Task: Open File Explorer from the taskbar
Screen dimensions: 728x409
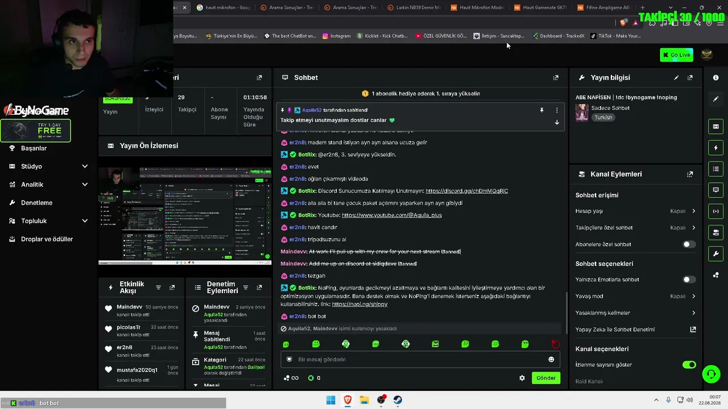Action: pyautogui.click(x=364, y=400)
